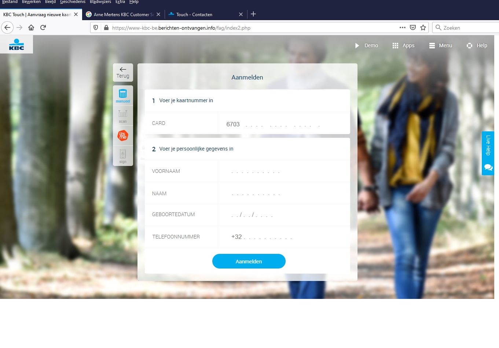The width and height of the screenshot is (499, 348).
Task: Click the KBC logo
Action: (x=16, y=44)
